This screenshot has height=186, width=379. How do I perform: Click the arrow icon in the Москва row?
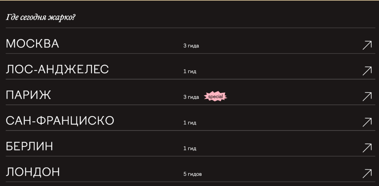point(367,45)
